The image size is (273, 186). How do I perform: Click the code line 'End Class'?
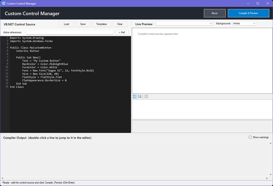[x=17, y=87]
